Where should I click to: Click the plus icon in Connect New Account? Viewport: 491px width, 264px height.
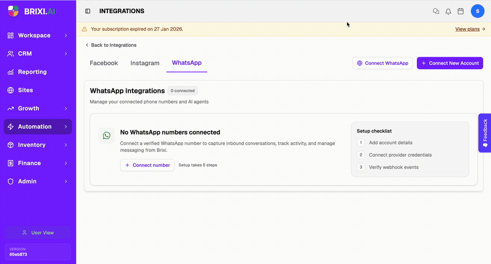point(423,63)
